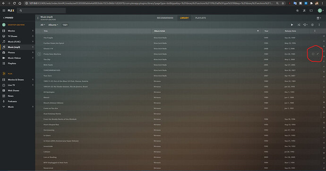Image resolution: width=326 pixels, height=171 pixels.
Task: Open the Cast to player icon
Action: [x=311, y=10]
